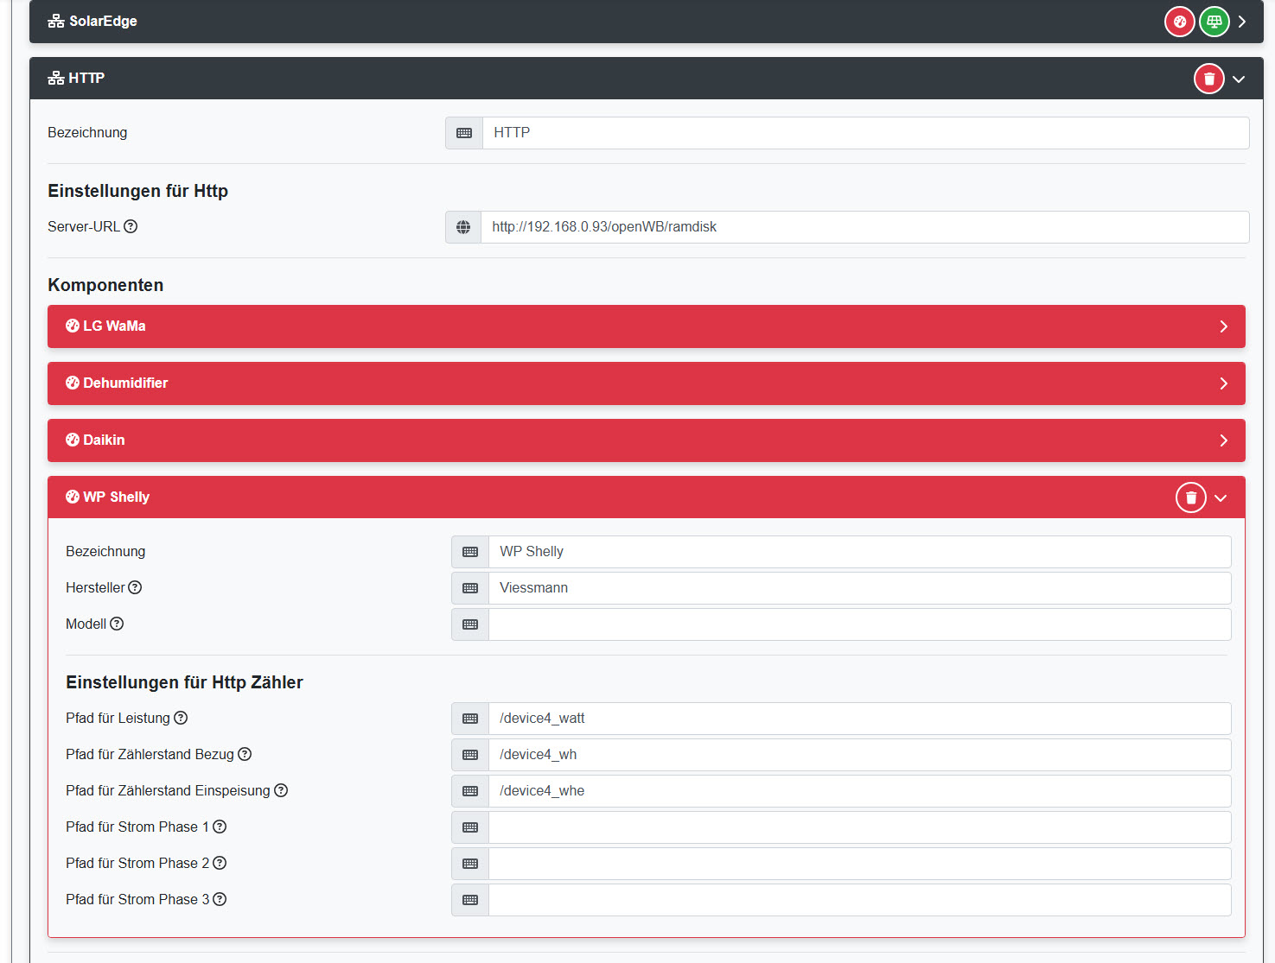Click the gauge icon beside LG WaMa
Screen dimensions: 1275x963
click(x=73, y=326)
